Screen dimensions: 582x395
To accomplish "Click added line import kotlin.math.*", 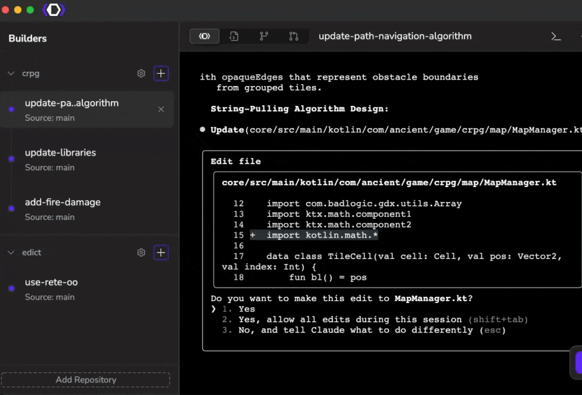I will [x=314, y=235].
